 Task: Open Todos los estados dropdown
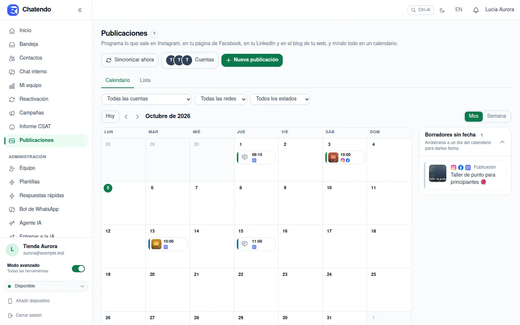(x=280, y=99)
